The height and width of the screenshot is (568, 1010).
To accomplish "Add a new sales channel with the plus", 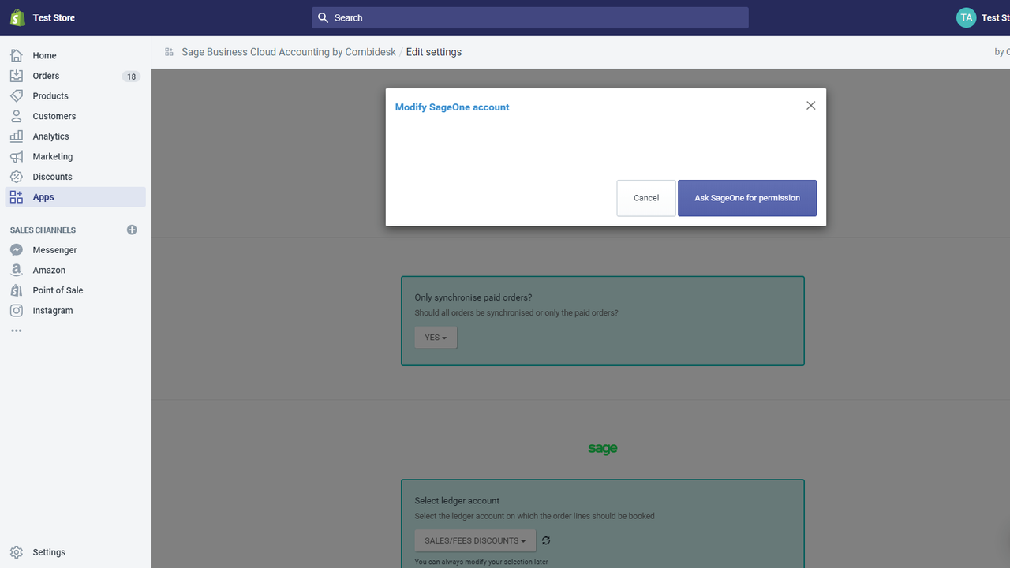I will 132,230.
